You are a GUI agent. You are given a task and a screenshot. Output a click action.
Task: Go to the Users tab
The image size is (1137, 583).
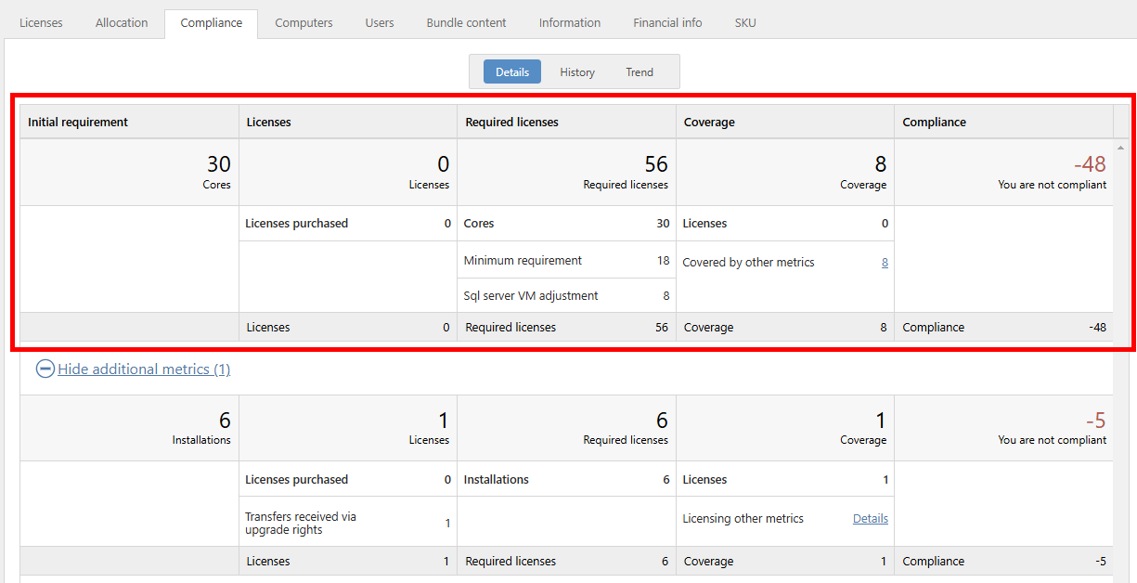click(380, 22)
